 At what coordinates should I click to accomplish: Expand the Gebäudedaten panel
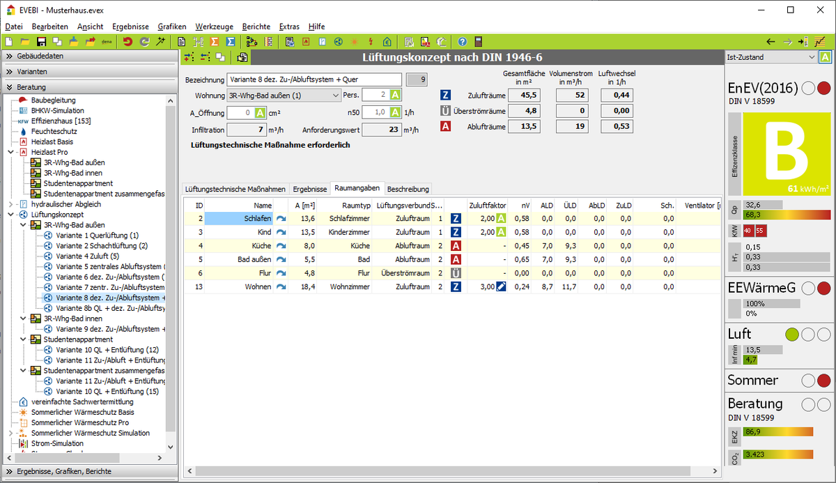click(89, 56)
